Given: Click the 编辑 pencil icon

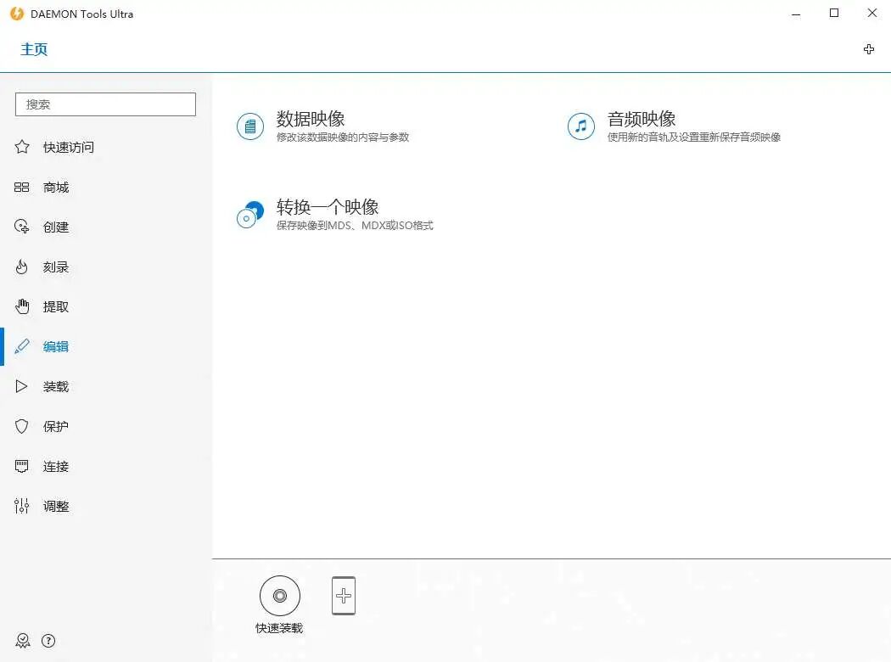Looking at the screenshot, I should (21, 346).
